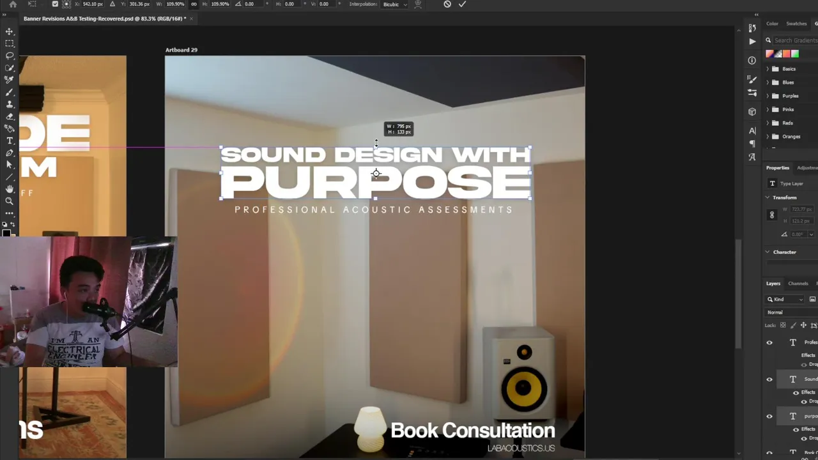The width and height of the screenshot is (818, 460).
Task: Select the Hand tool
Action: tap(10, 189)
